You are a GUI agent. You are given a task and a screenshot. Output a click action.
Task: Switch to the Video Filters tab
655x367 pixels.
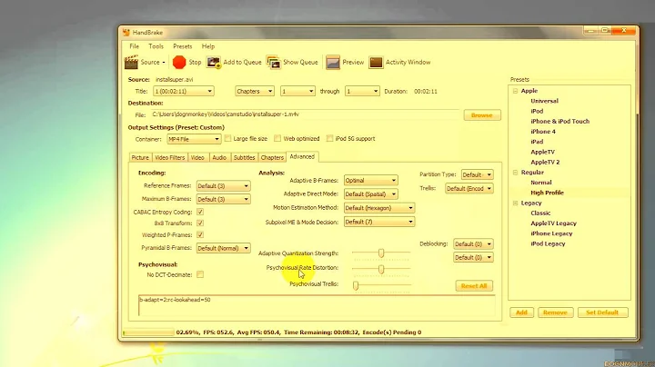point(169,158)
